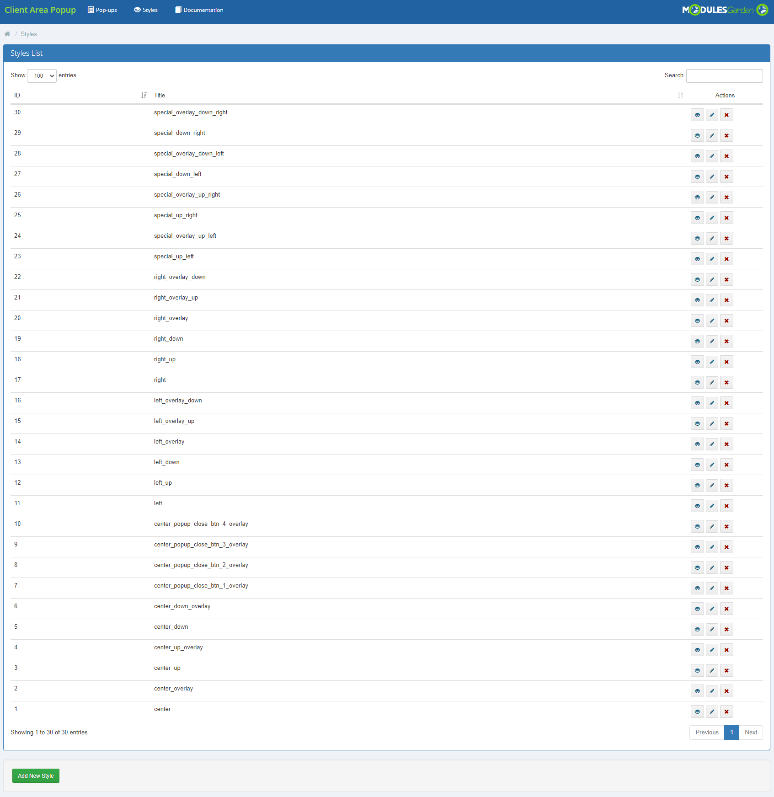The width and height of the screenshot is (774, 797).
Task: Select page 1 in pagination
Action: point(731,732)
